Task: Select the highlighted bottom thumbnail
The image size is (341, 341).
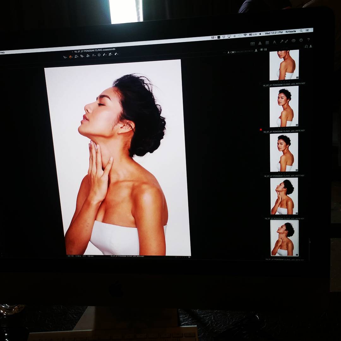Action: tap(284, 238)
